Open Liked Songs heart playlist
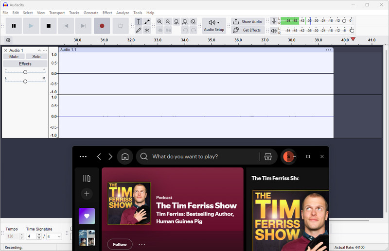Image resolution: width=389 pixels, height=251 pixels. pyautogui.click(x=87, y=216)
